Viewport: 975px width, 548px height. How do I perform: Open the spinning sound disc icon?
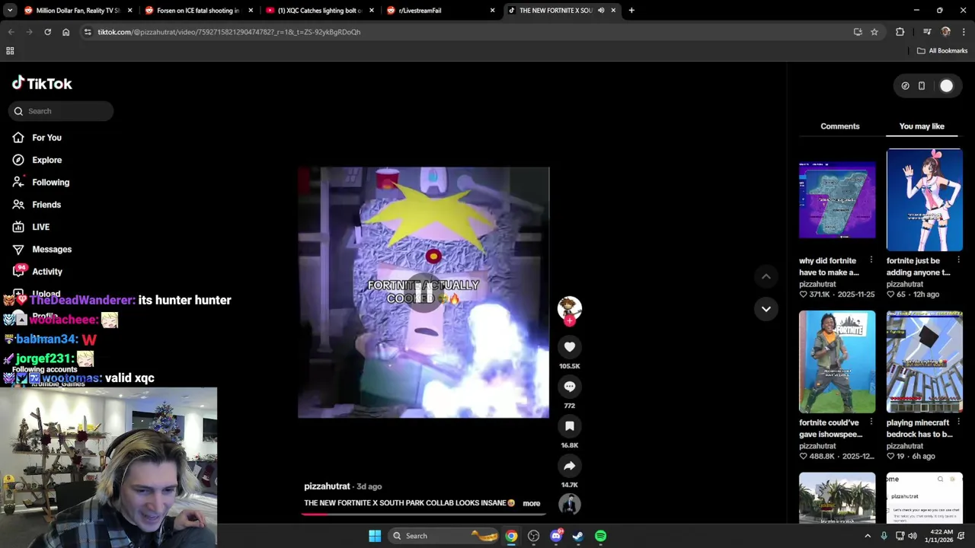[x=569, y=504]
